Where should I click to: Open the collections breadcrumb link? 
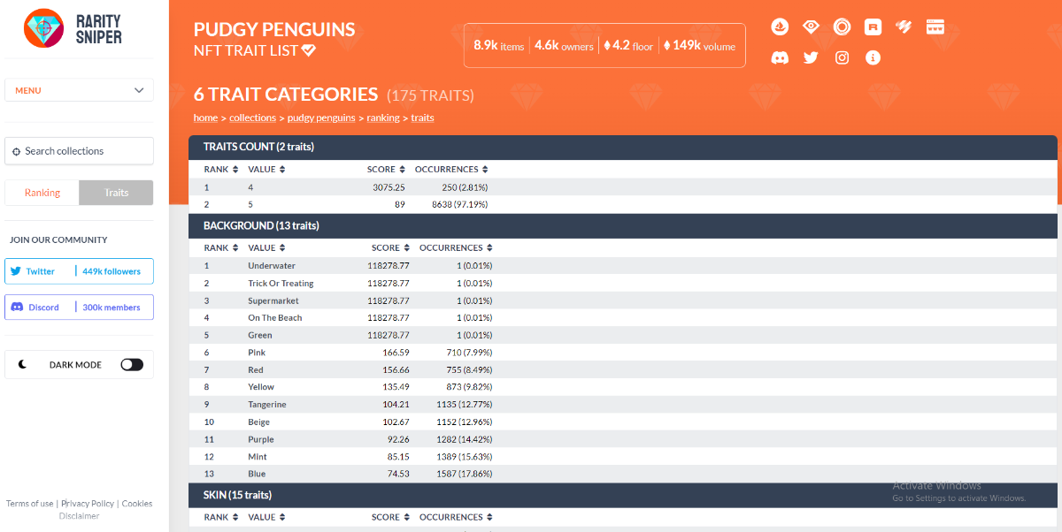(x=253, y=118)
